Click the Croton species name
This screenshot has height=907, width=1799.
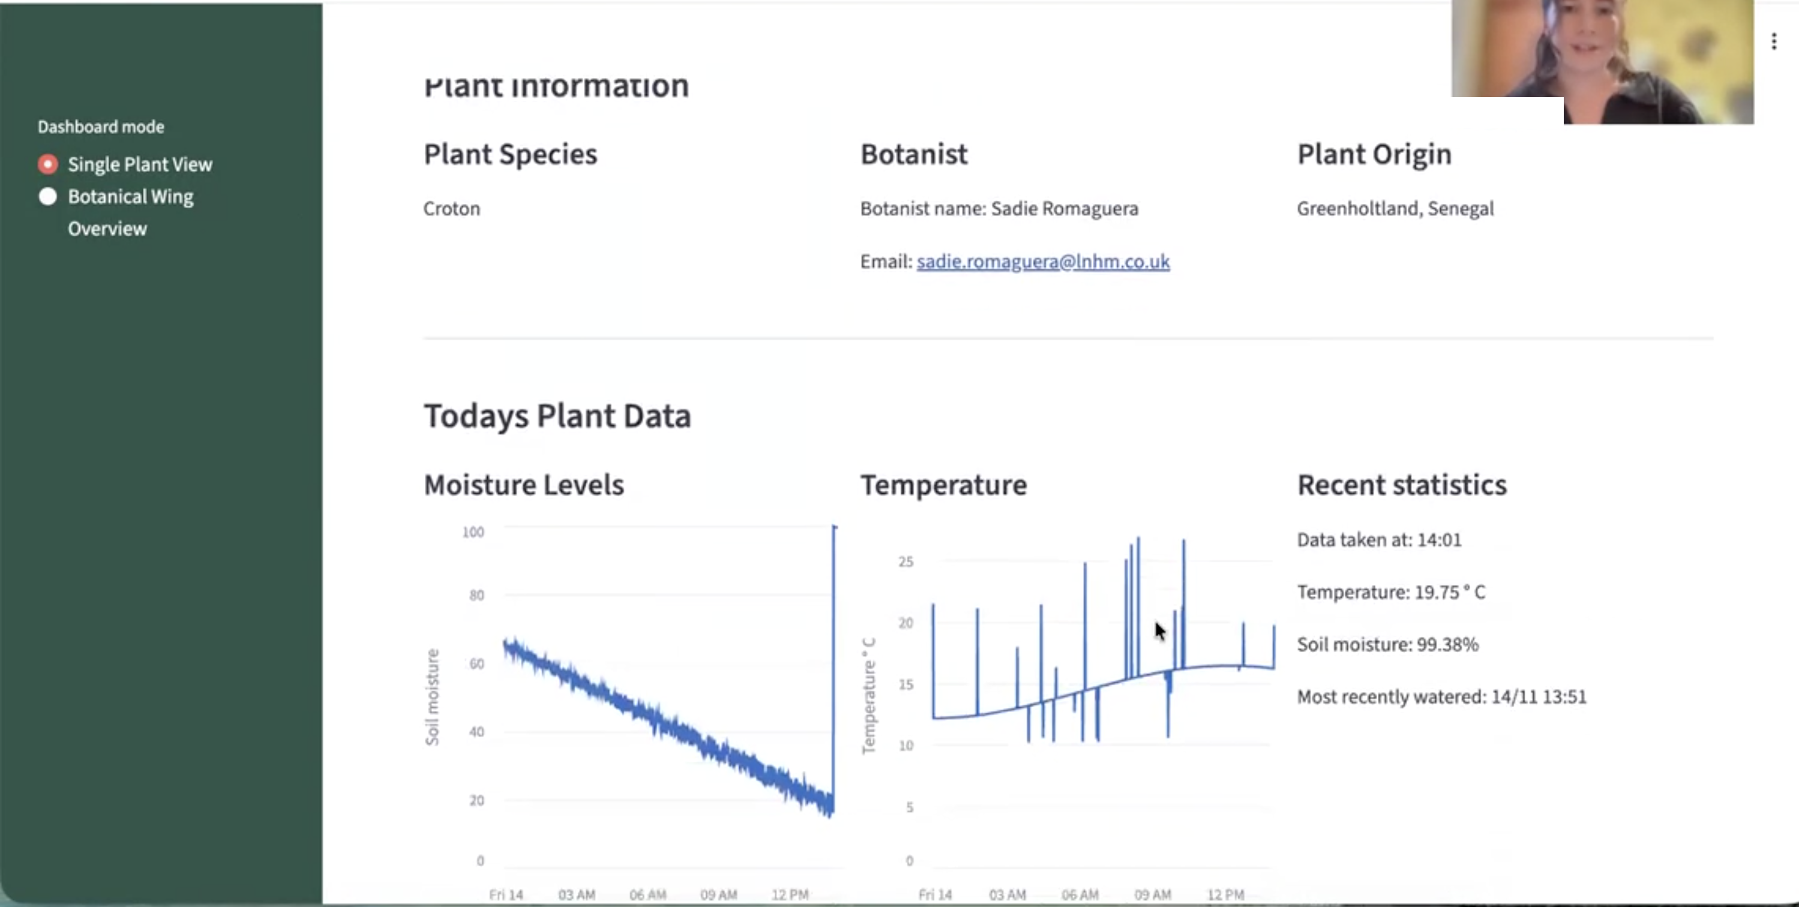click(451, 209)
